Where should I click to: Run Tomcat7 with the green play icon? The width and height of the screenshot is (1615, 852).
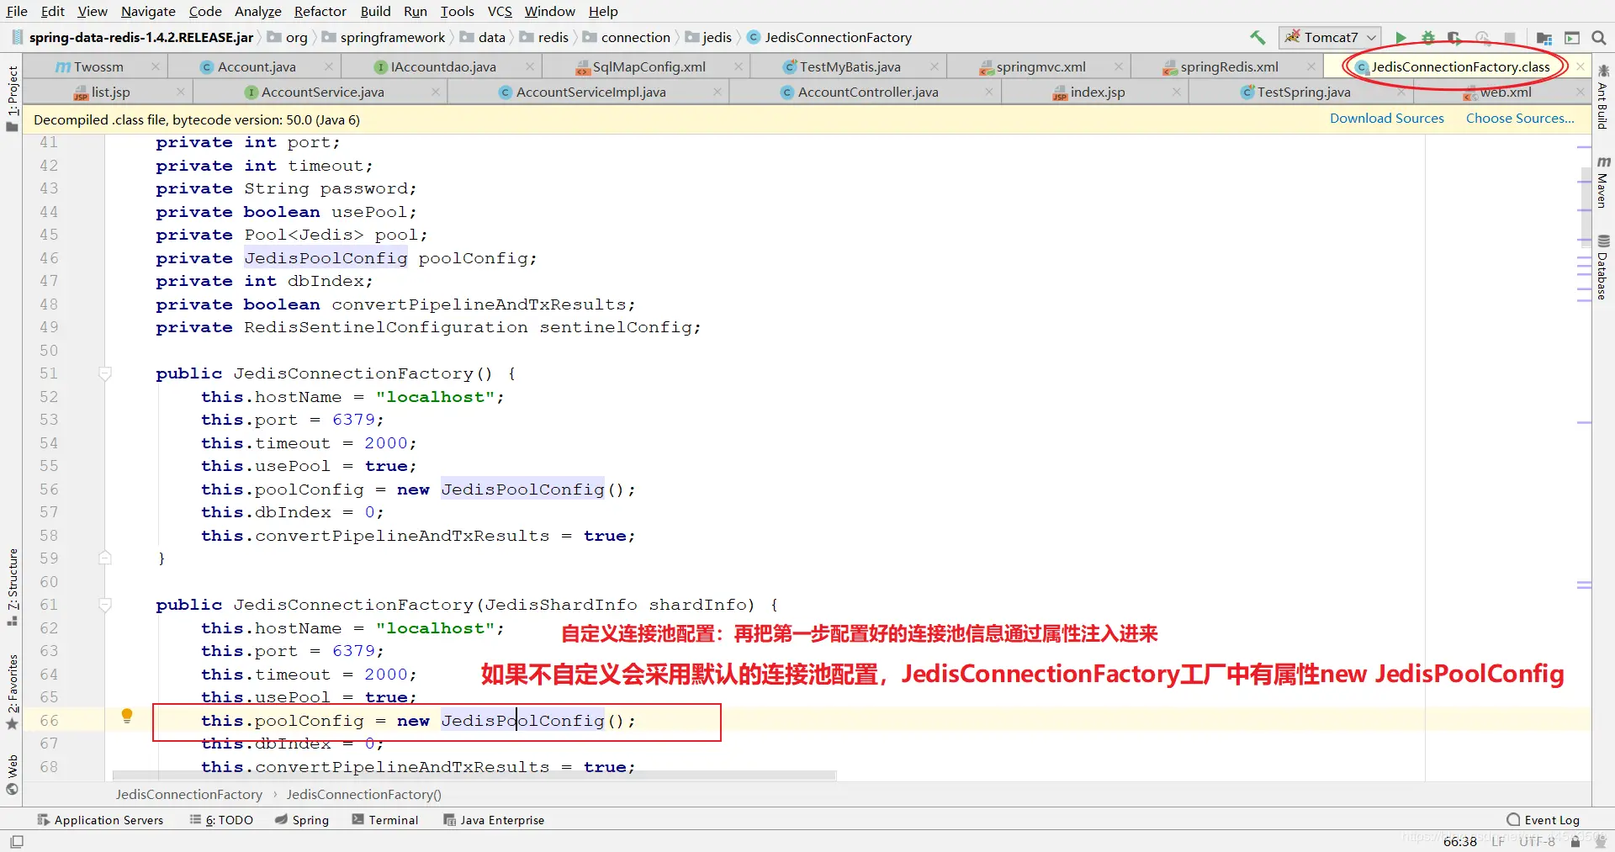click(x=1401, y=38)
